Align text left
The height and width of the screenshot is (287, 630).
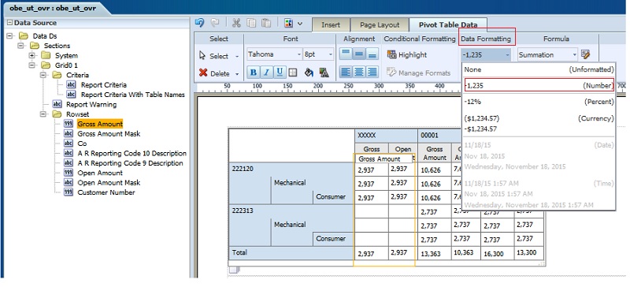(x=346, y=72)
